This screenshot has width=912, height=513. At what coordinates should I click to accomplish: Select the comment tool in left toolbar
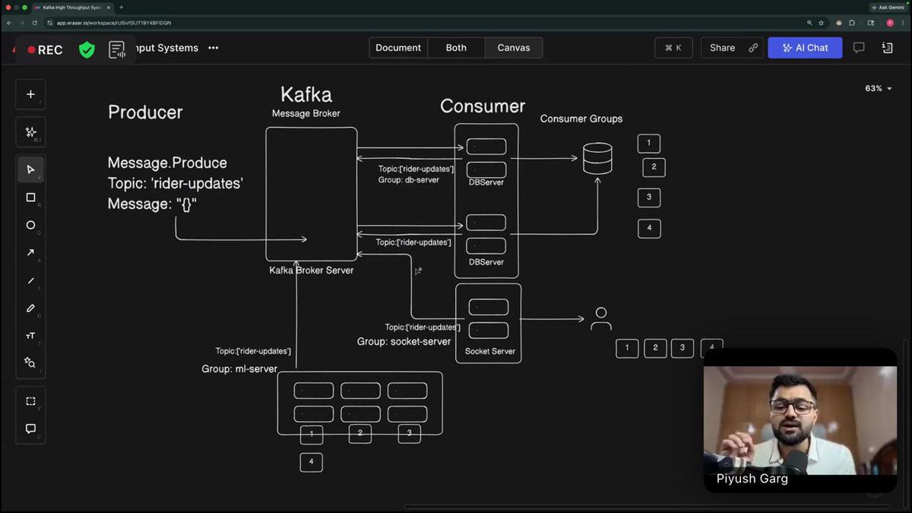tap(30, 429)
